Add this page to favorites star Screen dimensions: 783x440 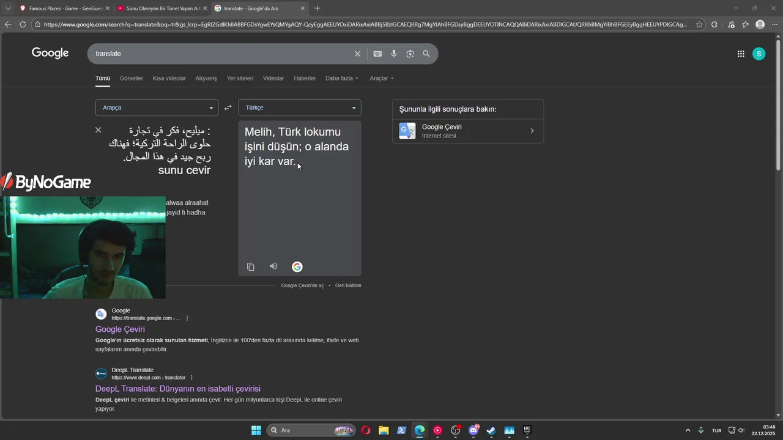coord(699,24)
